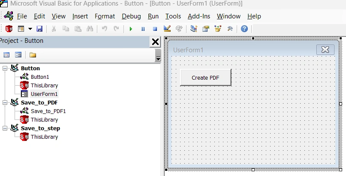Select the Button project root
346x176 pixels.
click(30, 68)
